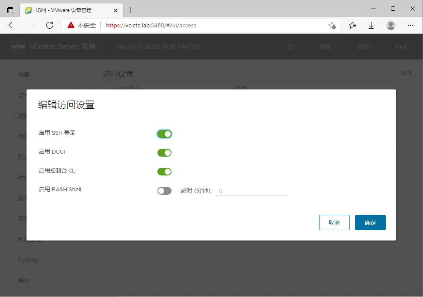
Task: Click the 确定 confirm button
Action: click(370, 223)
